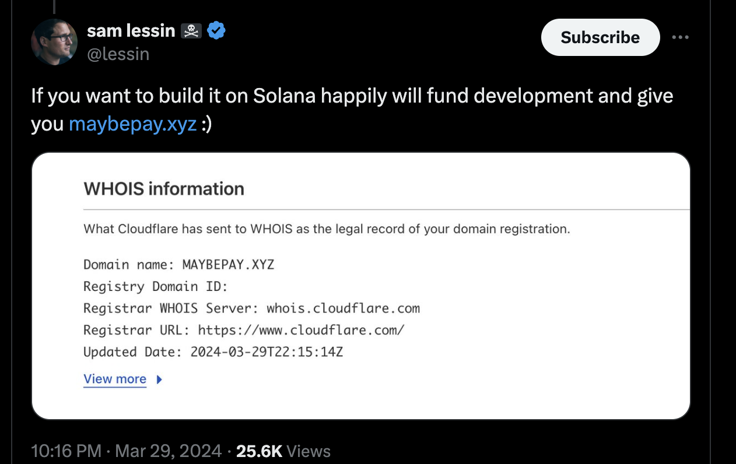Open the three-dot more options menu
Image resolution: width=736 pixels, height=464 pixels.
[x=679, y=37]
